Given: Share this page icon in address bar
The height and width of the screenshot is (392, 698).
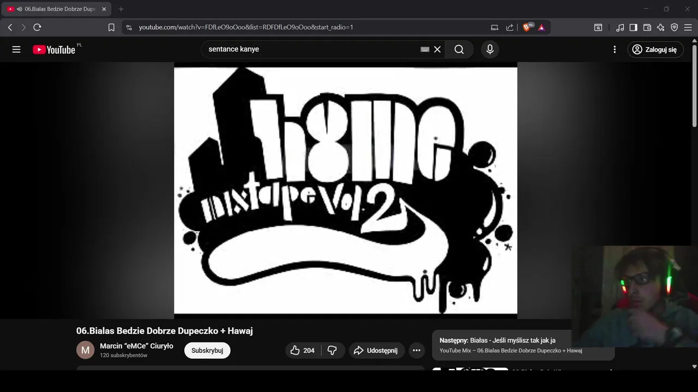Looking at the screenshot, I should (x=510, y=27).
